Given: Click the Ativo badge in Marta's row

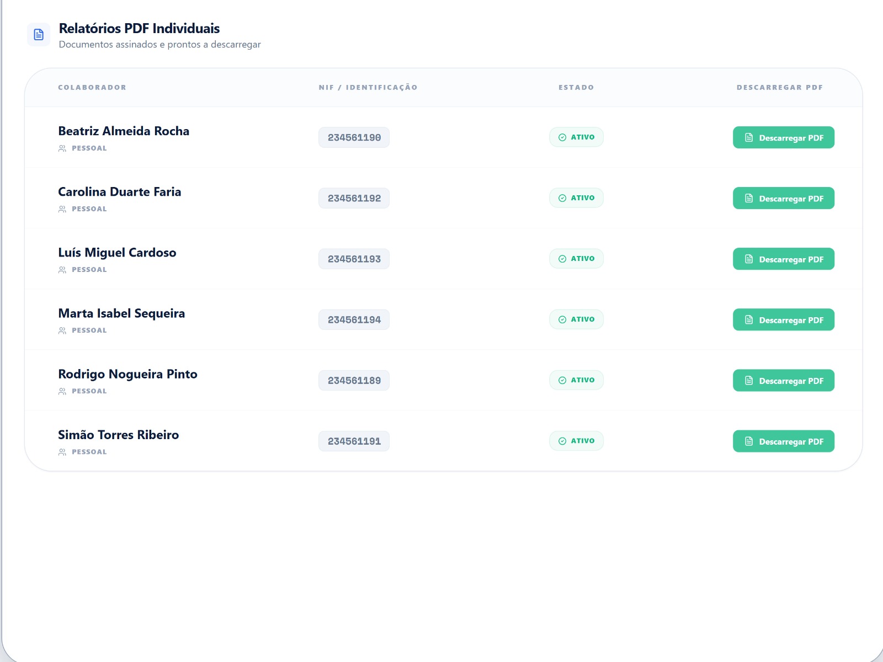Looking at the screenshot, I should click(x=576, y=319).
